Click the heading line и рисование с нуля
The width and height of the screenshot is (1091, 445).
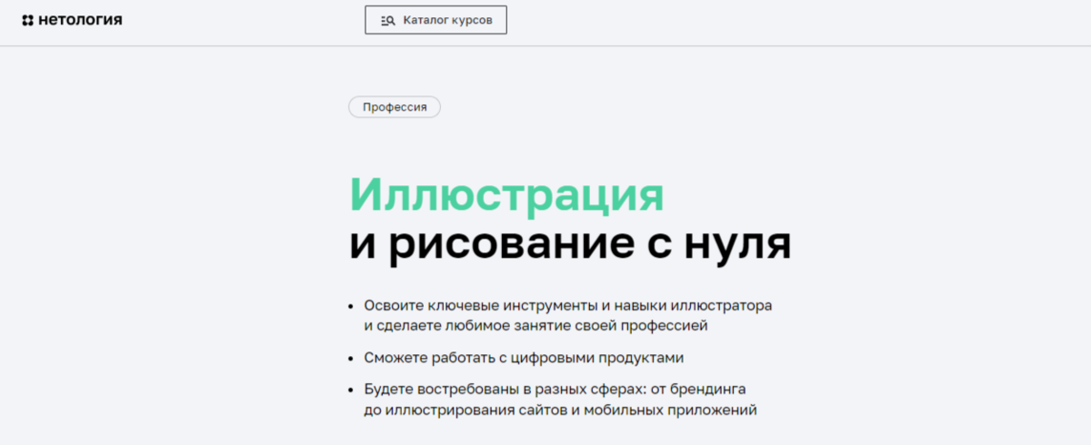point(570,243)
